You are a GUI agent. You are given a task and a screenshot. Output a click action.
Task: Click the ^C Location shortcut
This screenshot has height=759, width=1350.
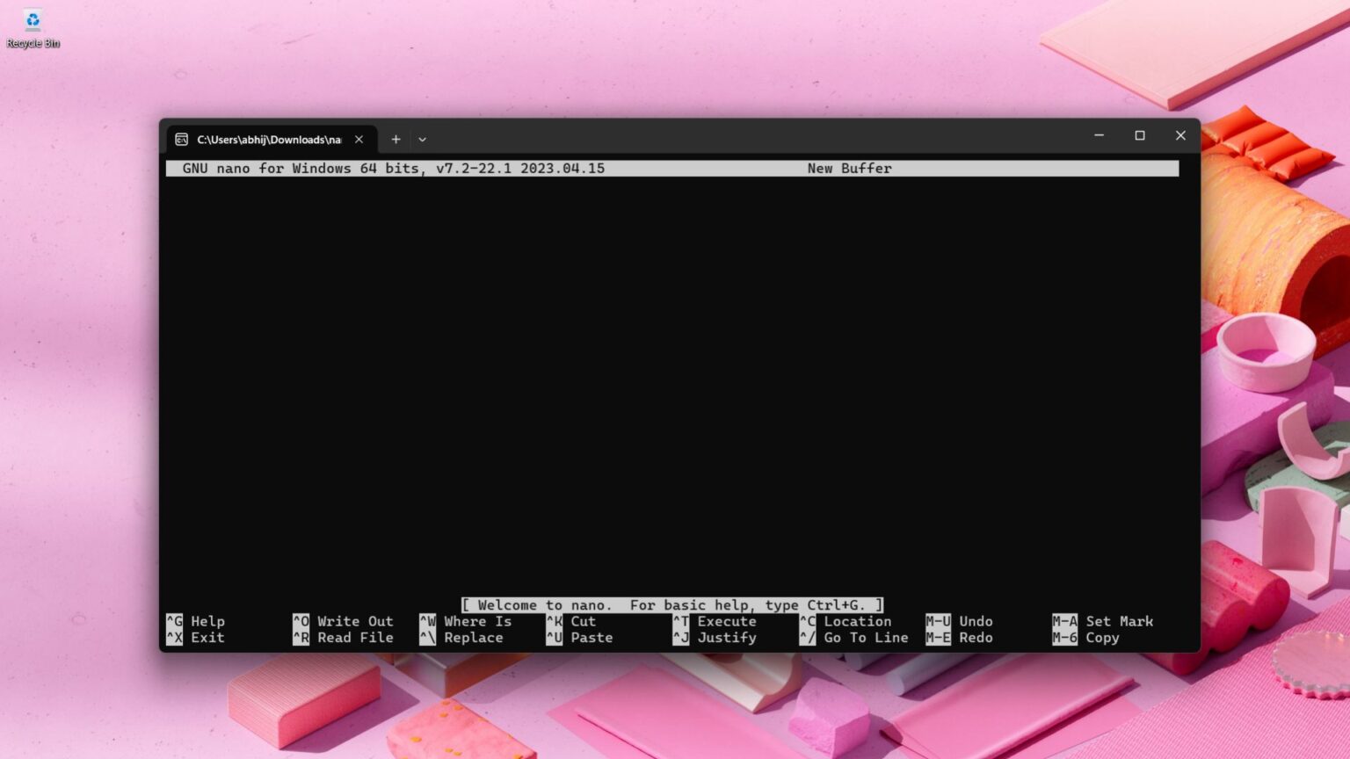pyautogui.click(x=846, y=621)
